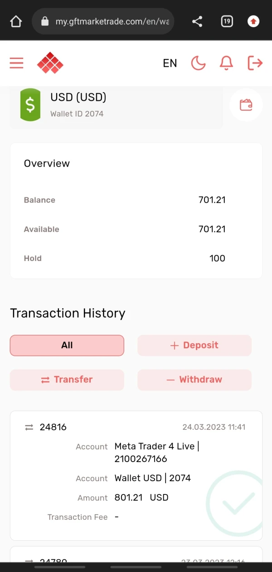Open the hamburger navigation menu
Viewport: 272px width, 572px height.
[x=16, y=63]
